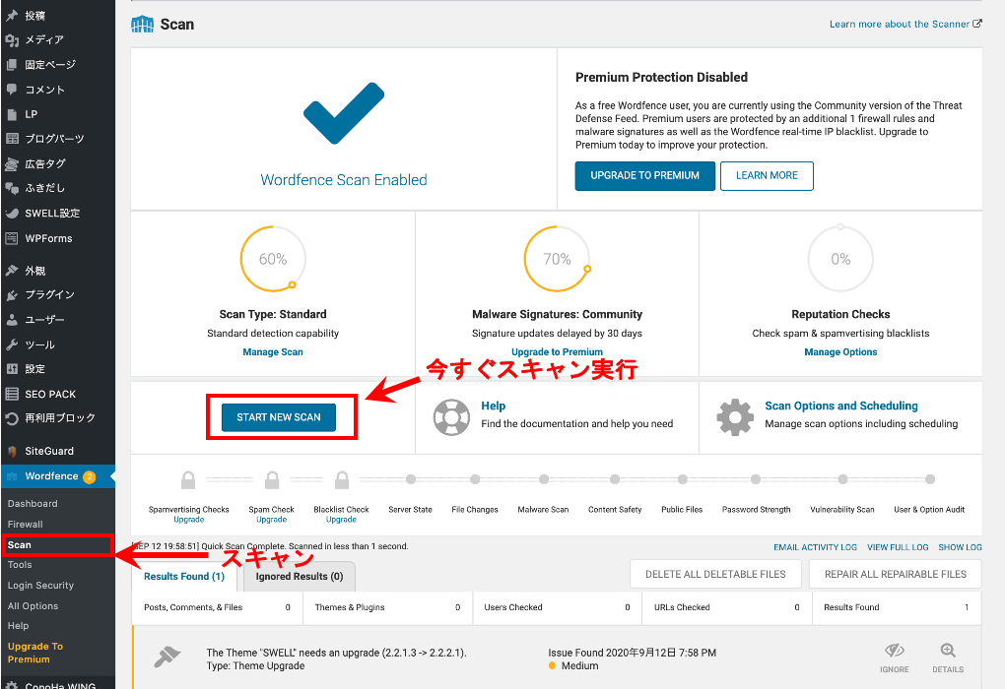The image size is (1005, 689).
Task: Ignore the SWELL theme upgrade issue
Action: tap(894, 658)
